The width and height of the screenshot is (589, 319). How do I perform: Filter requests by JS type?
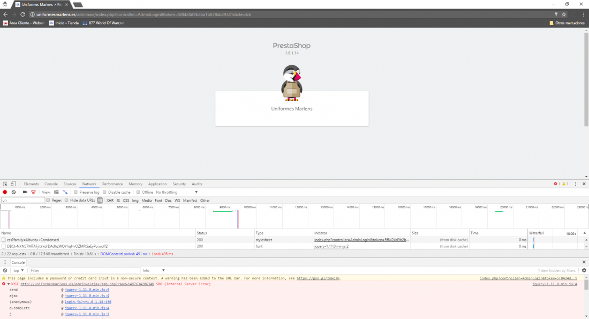pyautogui.click(x=118, y=200)
